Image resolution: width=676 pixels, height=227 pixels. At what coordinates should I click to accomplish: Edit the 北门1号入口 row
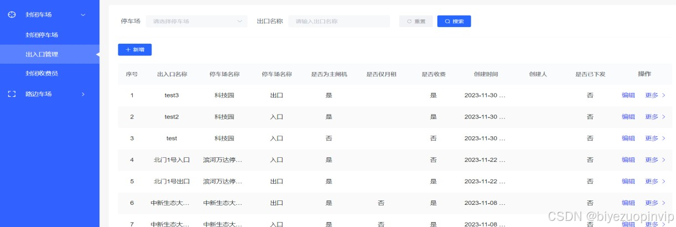(x=628, y=160)
